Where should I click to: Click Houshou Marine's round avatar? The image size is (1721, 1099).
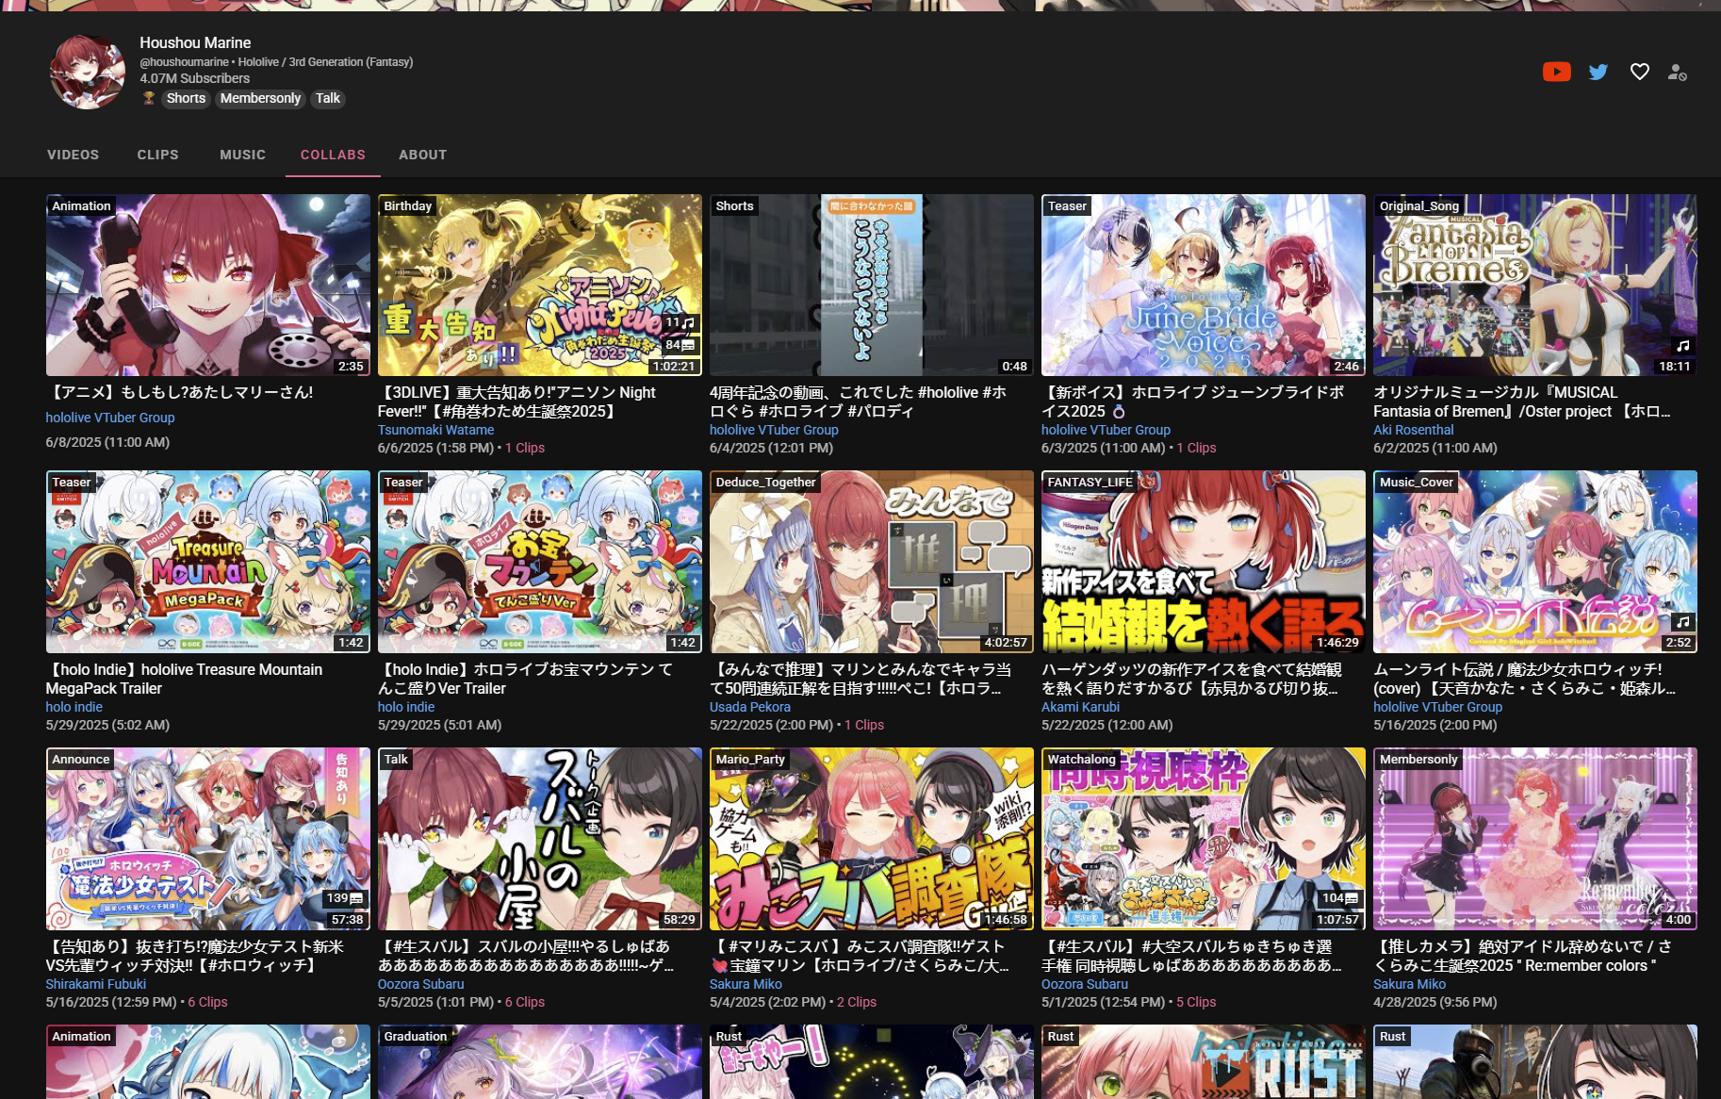87,72
